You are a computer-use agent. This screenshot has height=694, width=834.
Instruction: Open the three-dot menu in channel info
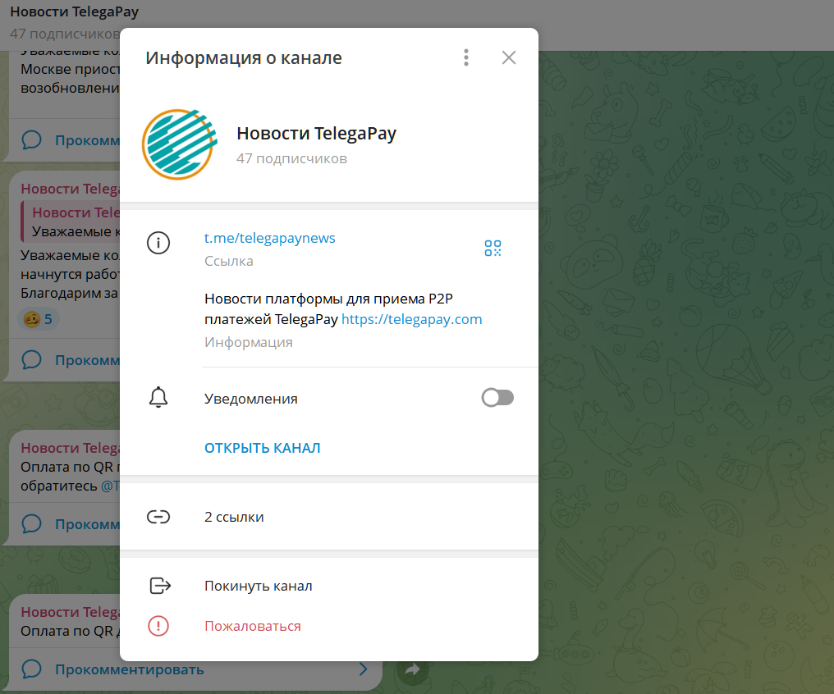pos(465,57)
